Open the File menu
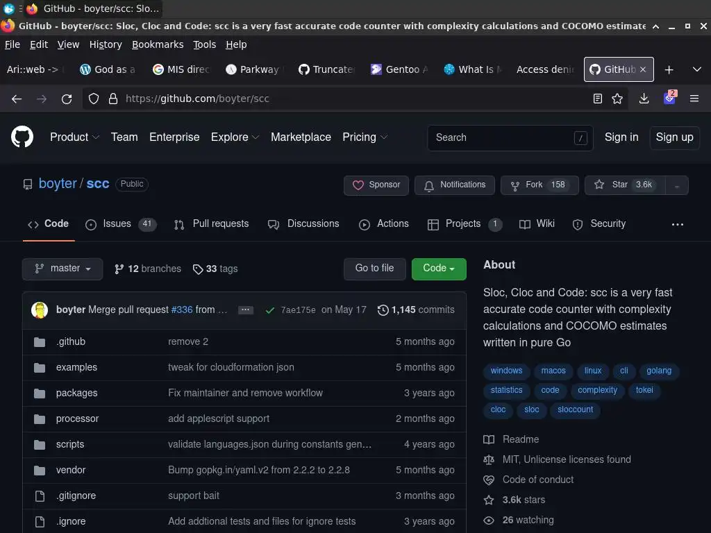The height and width of the screenshot is (533, 711). 12,44
